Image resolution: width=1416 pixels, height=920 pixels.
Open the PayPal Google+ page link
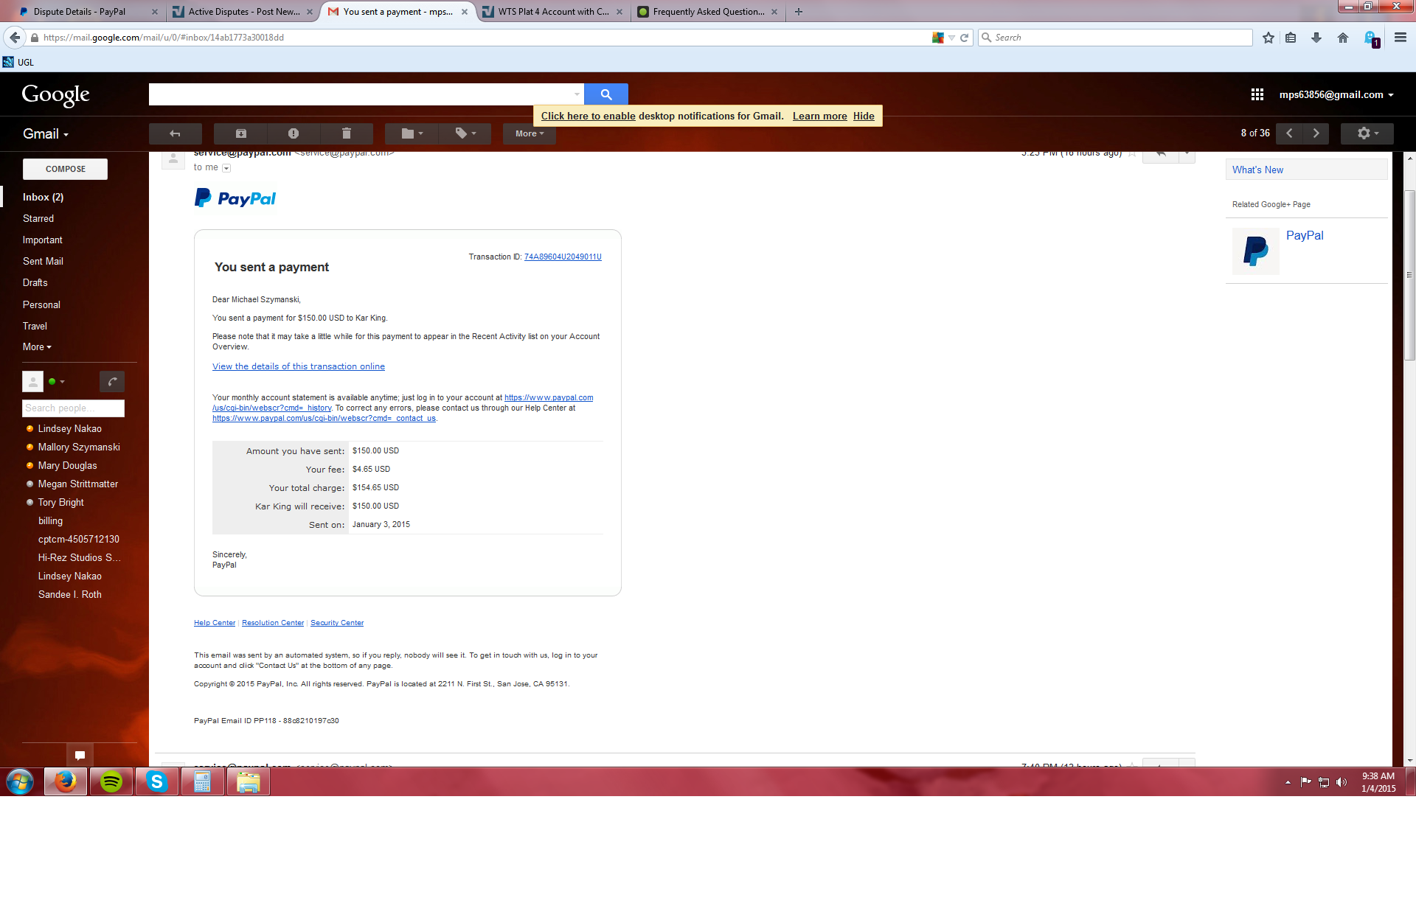pyautogui.click(x=1305, y=235)
